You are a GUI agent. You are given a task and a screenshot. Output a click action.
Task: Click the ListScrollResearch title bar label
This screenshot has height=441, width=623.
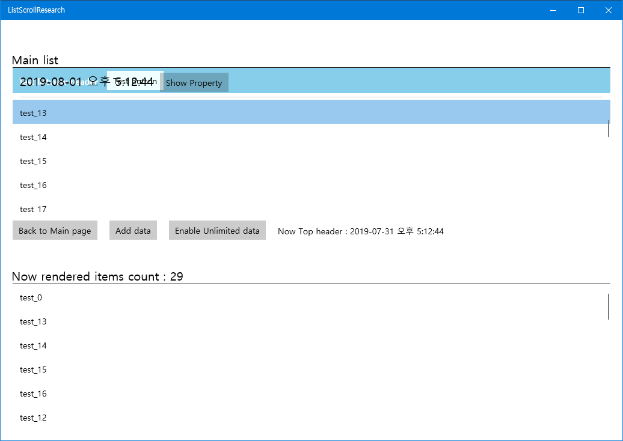pos(35,10)
